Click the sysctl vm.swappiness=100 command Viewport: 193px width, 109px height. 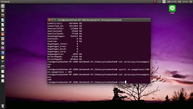click(x=134, y=69)
